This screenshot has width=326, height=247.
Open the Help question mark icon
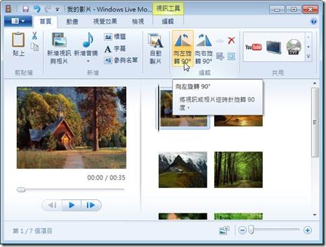(x=314, y=22)
